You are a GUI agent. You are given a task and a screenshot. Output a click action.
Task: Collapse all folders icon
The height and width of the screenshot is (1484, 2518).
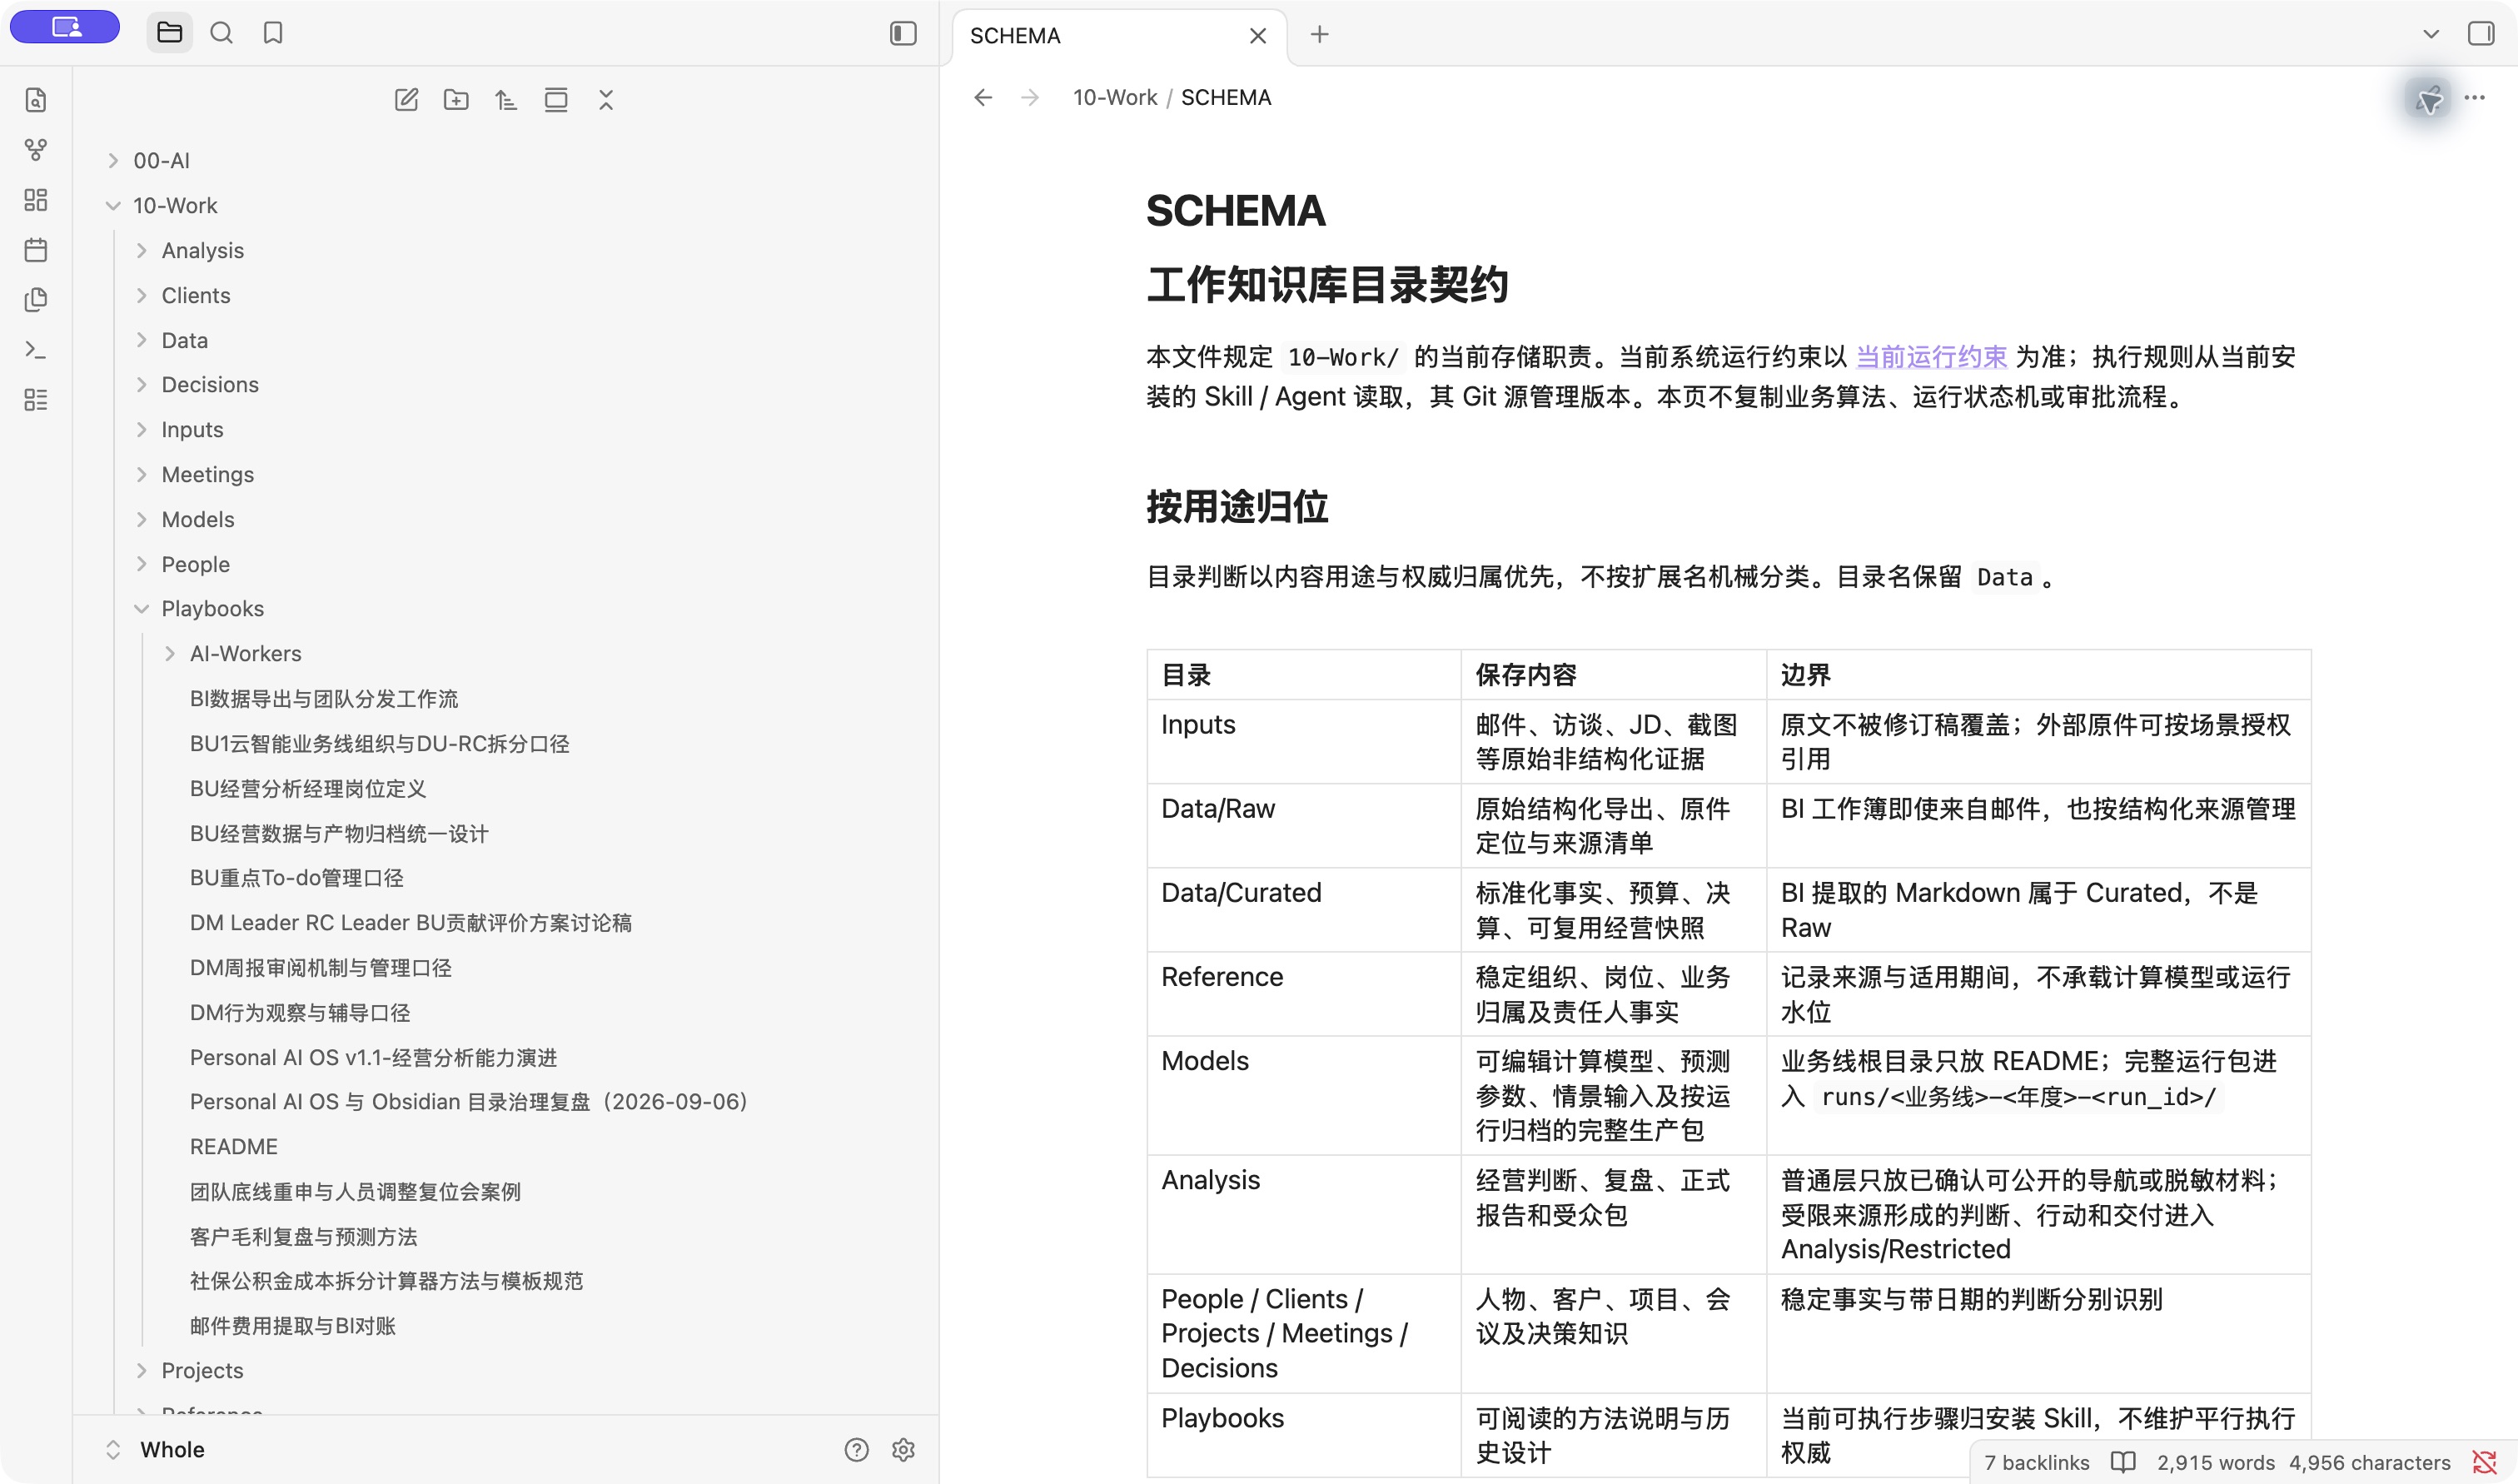click(x=605, y=100)
